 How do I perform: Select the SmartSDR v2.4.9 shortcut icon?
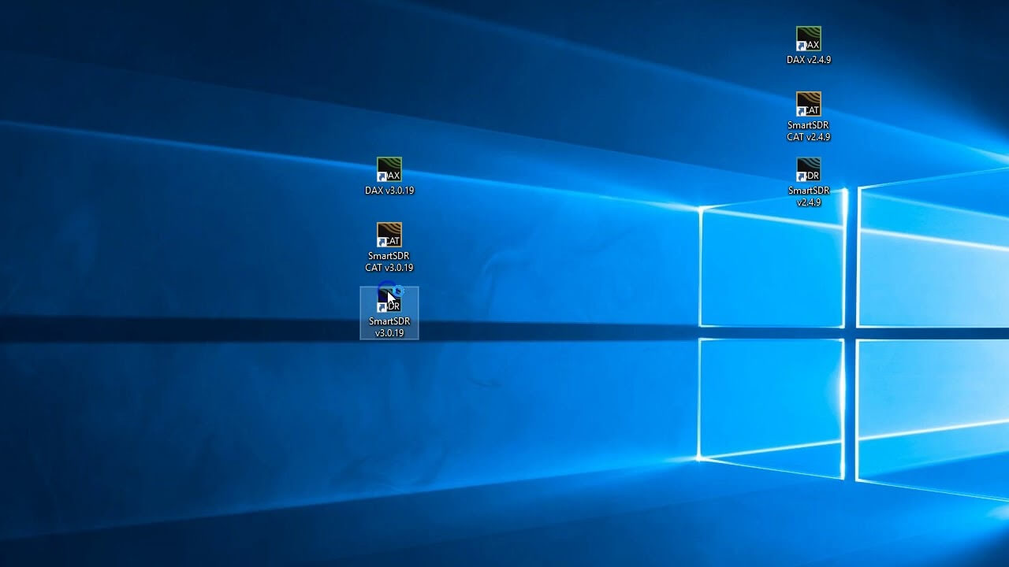(809, 169)
